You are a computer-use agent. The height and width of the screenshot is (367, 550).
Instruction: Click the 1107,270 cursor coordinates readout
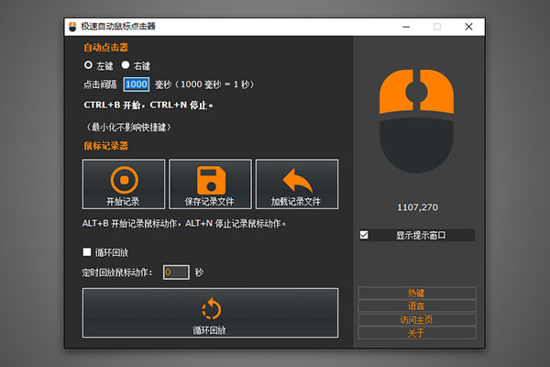tap(416, 207)
